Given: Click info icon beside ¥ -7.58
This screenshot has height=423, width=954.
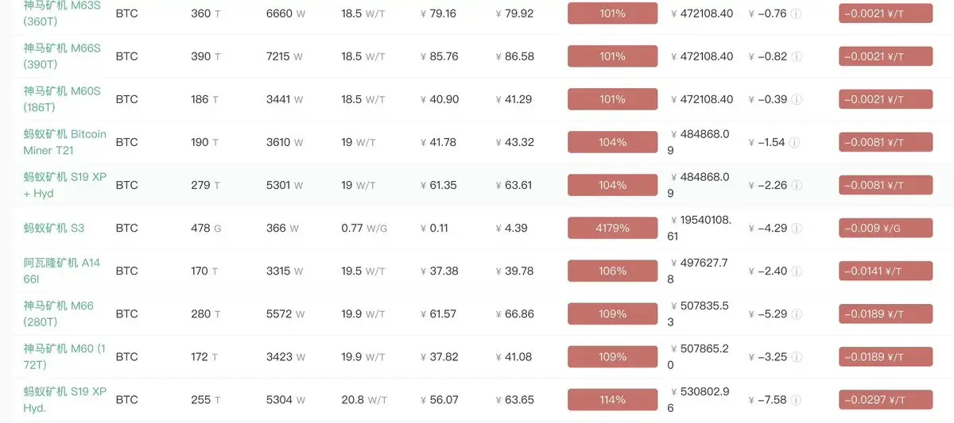Looking at the screenshot, I should pos(797,399).
